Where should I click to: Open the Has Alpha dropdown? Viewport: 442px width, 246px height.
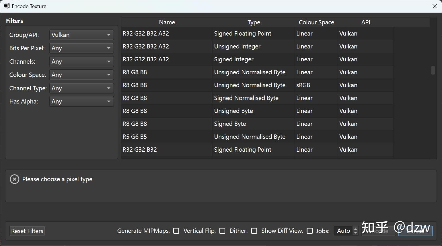[x=81, y=101]
